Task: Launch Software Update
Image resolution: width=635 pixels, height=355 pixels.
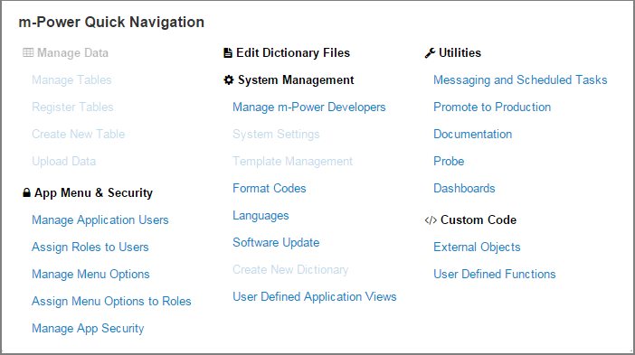Action: point(276,243)
